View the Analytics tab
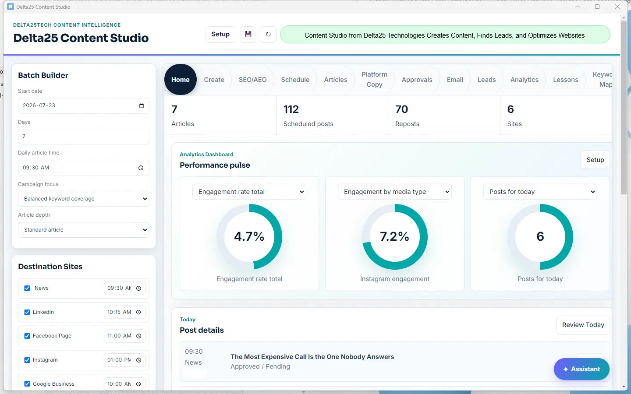This screenshot has width=631, height=394. pos(525,80)
